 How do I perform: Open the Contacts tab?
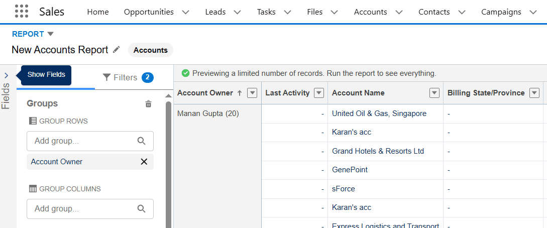pyautogui.click(x=434, y=12)
